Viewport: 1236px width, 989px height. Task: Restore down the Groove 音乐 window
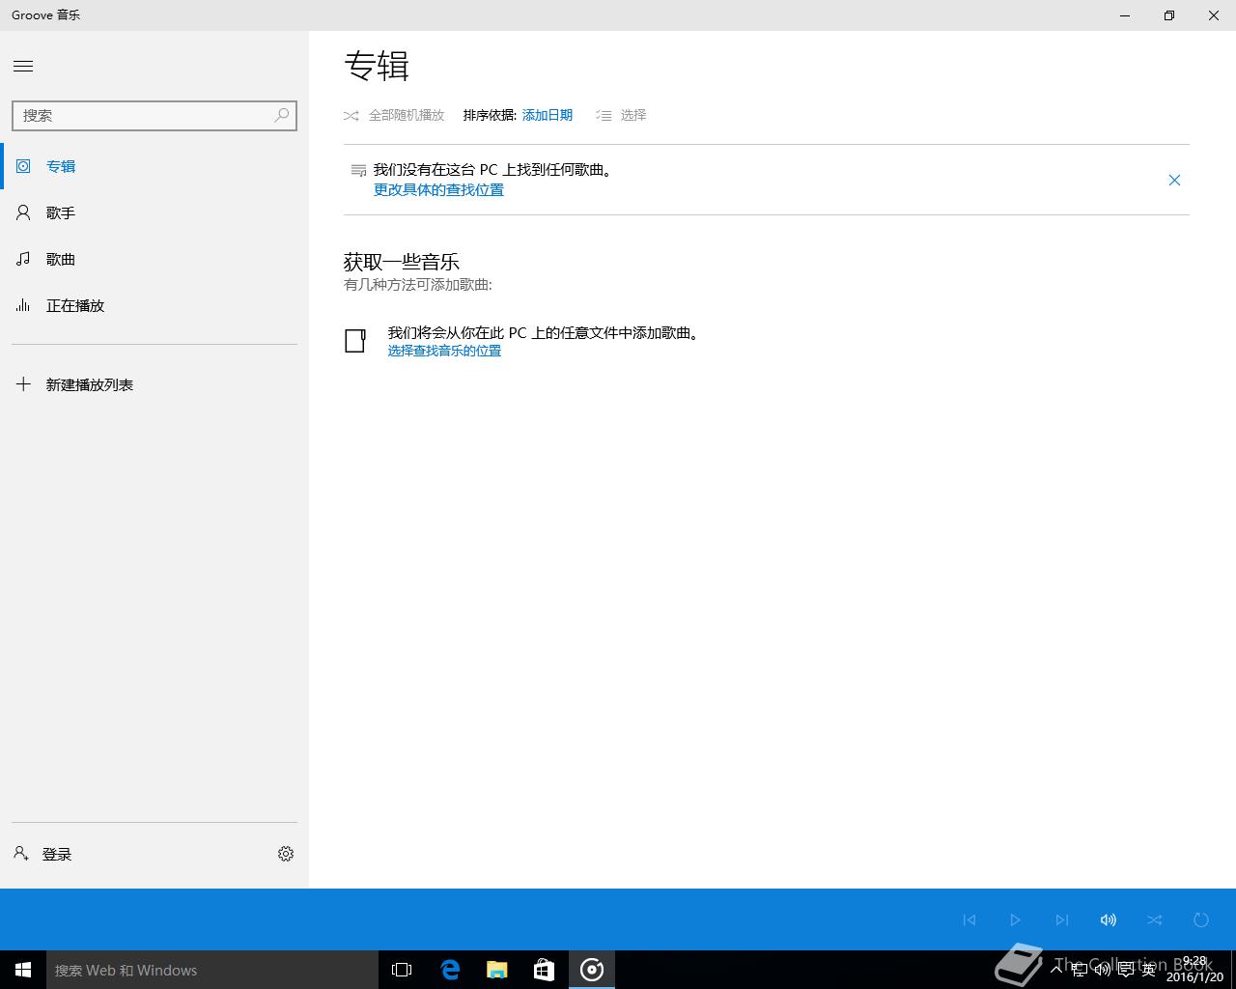(x=1169, y=15)
